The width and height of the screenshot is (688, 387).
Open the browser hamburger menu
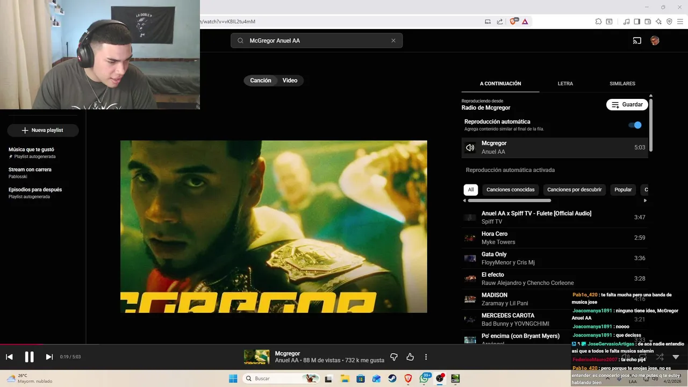(x=680, y=21)
